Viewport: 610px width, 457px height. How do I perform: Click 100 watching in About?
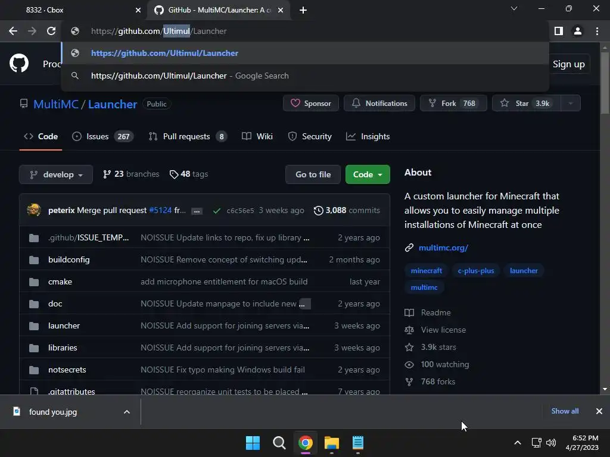437,365
